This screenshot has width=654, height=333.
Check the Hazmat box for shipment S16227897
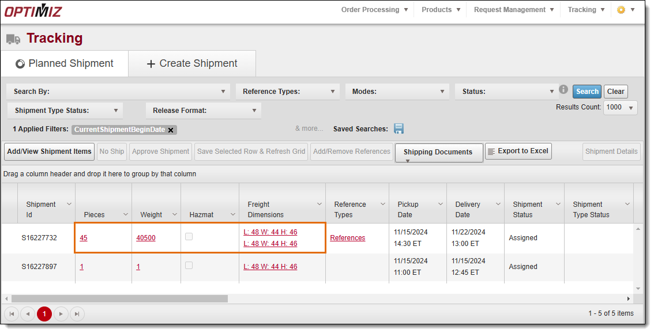point(189,265)
